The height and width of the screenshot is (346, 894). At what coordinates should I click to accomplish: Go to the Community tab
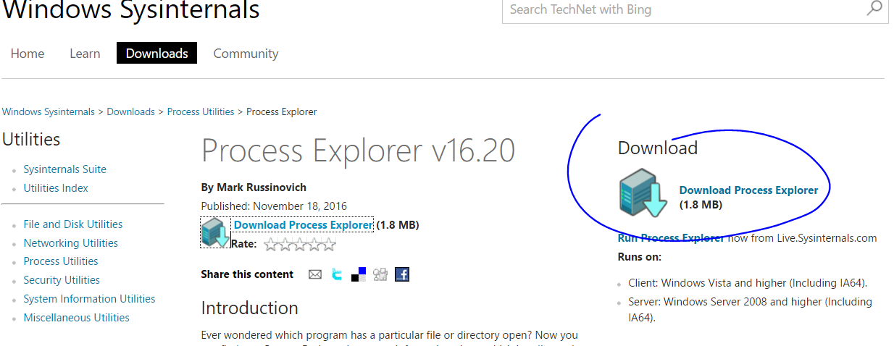point(246,54)
